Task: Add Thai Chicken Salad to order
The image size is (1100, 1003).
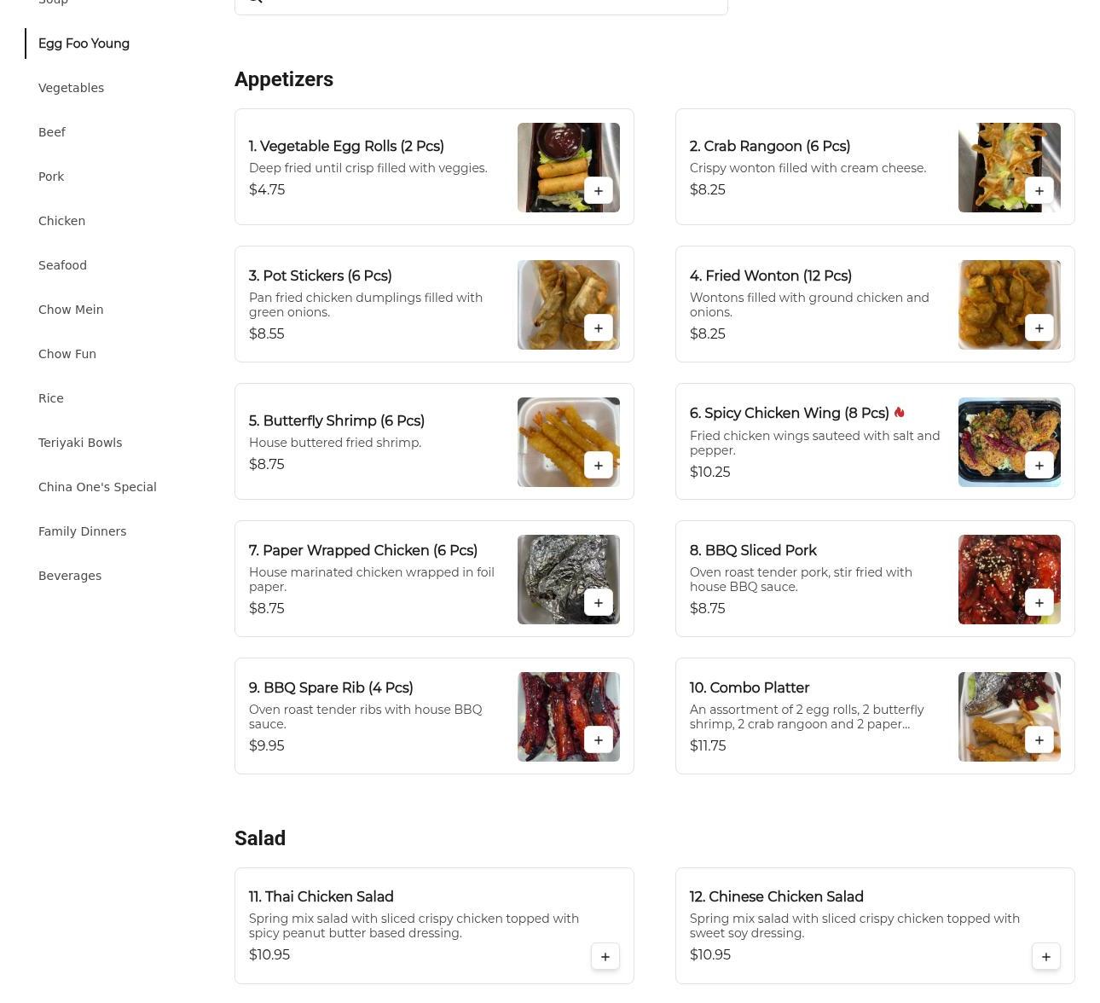Action: tap(605, 957)
